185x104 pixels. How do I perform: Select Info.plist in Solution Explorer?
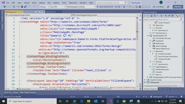(159, 72)
